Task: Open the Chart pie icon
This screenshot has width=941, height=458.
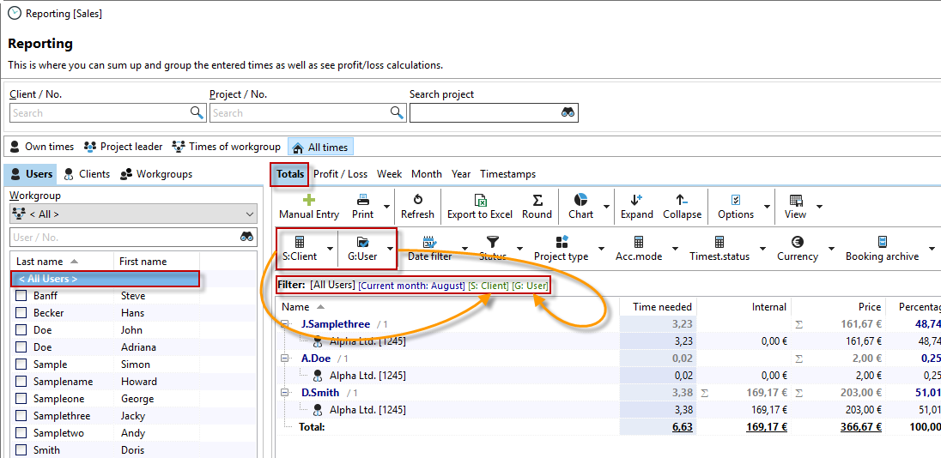Action: [x=580, y=200]
